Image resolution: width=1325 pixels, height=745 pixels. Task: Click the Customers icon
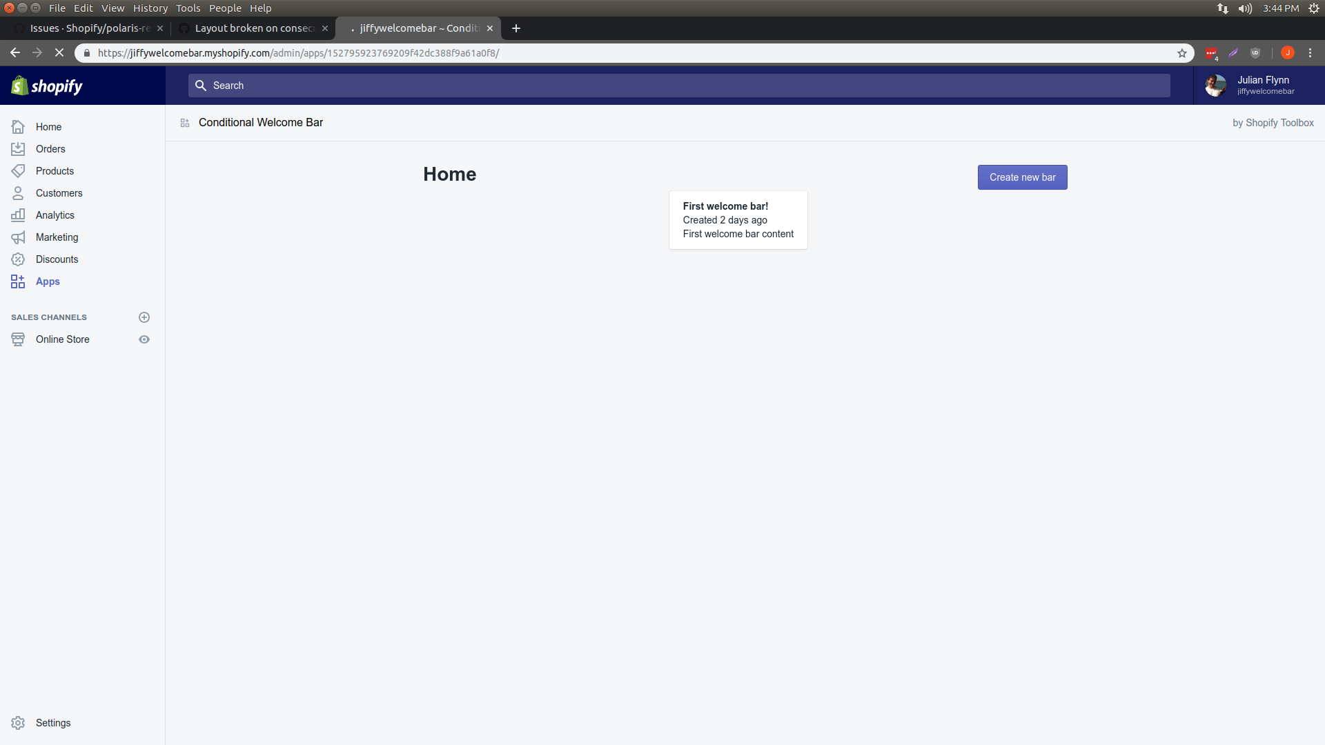[x=17, y=192]
